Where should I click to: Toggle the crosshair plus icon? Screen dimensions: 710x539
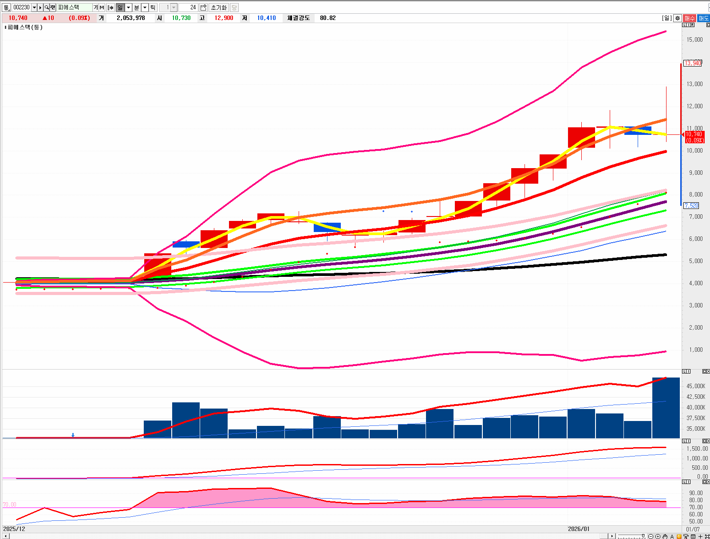pos(700,536)
